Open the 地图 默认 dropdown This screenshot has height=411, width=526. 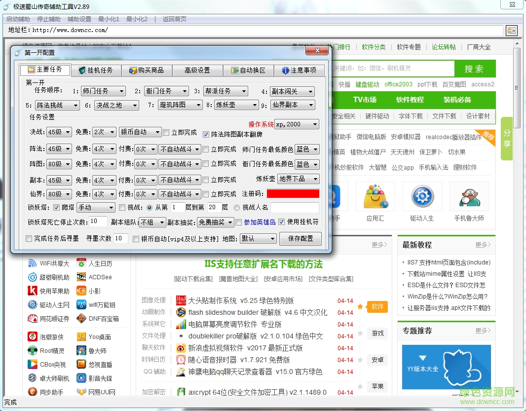(259, 239)
